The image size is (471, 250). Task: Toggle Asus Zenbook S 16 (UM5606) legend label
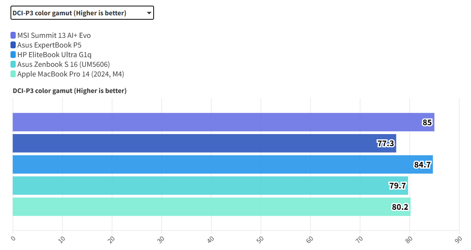click(x=63, y=64)
